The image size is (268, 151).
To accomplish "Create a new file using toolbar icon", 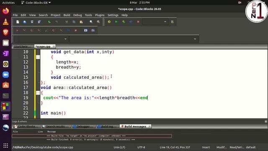I will click(18, 22).
